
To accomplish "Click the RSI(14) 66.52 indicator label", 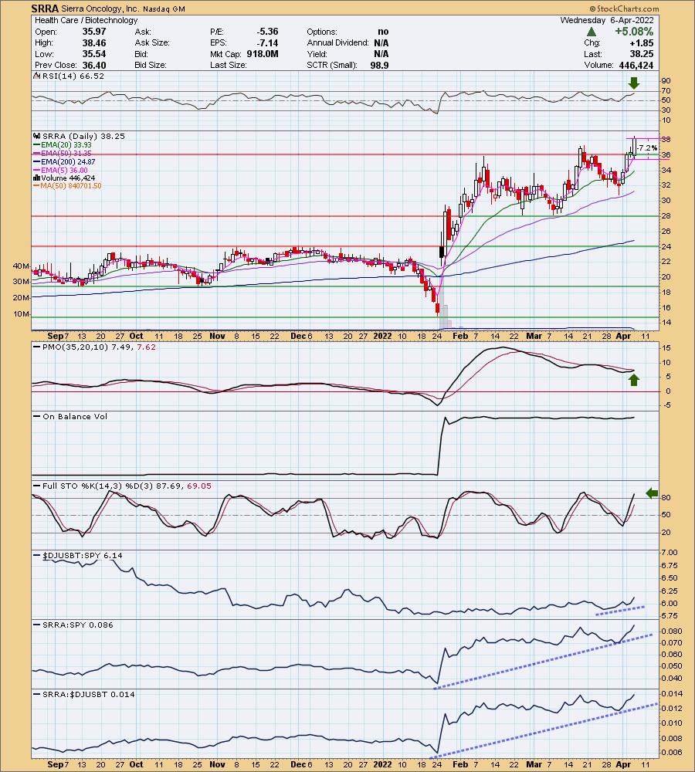I will click(x=73, y=76).
